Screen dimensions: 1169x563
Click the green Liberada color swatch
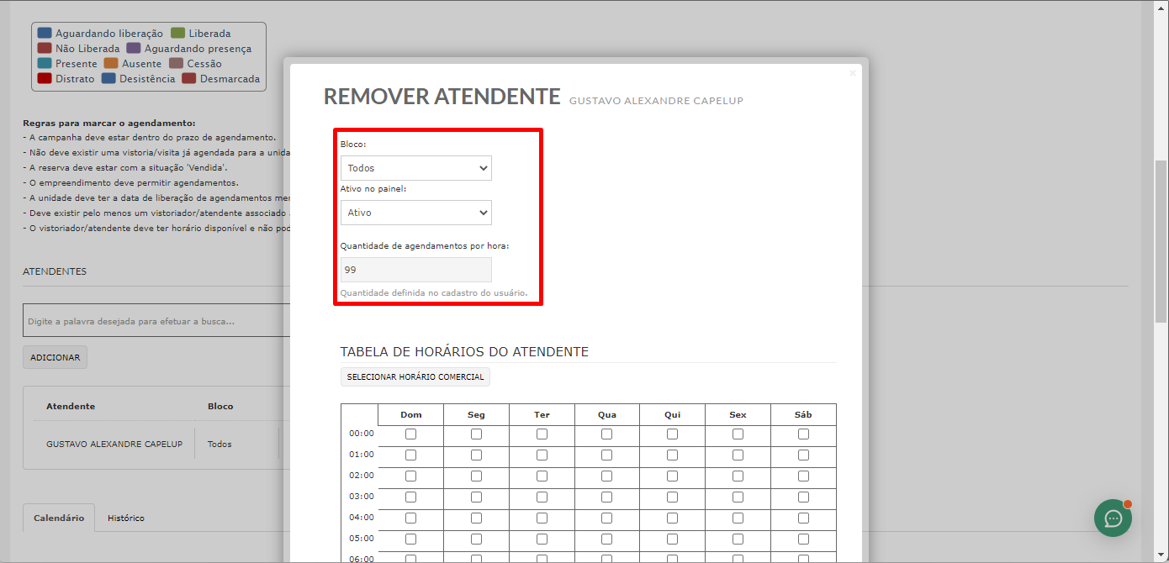click(x=177, y=34)
